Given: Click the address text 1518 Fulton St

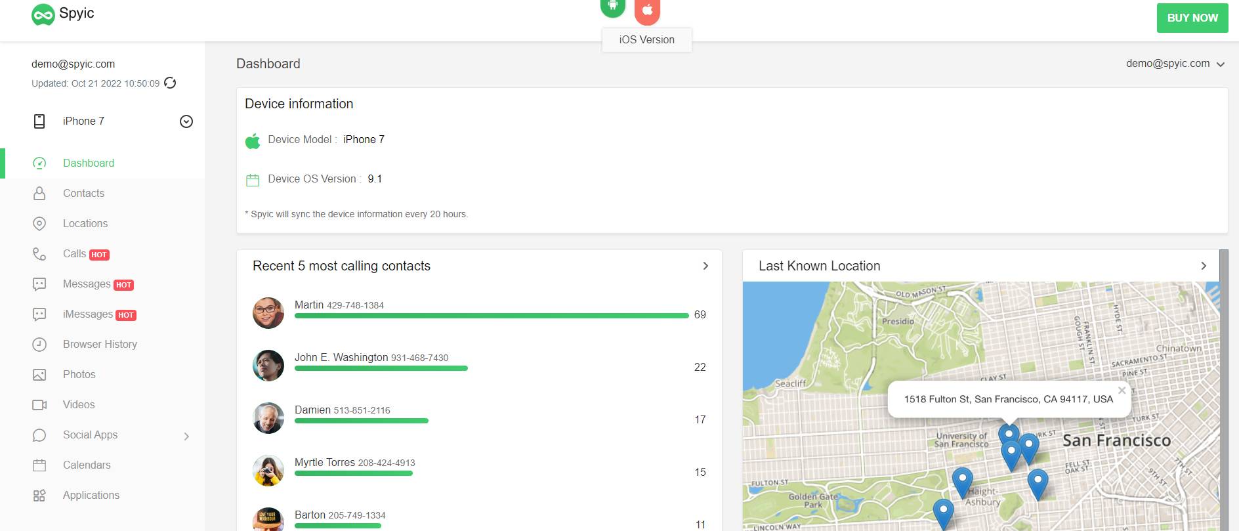Looking at the screenshot, I should click(x=1009, y=399).
